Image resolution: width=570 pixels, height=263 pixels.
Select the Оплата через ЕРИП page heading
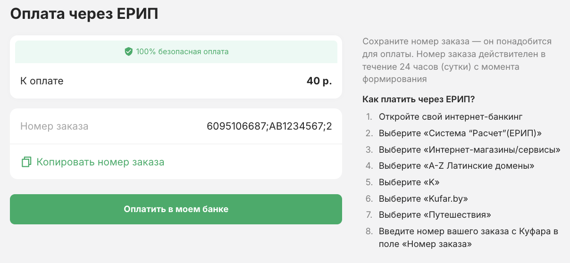click(x=84, y=14)
